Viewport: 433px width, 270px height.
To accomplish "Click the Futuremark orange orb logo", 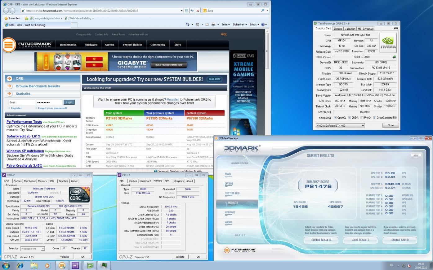I will 9,45.
